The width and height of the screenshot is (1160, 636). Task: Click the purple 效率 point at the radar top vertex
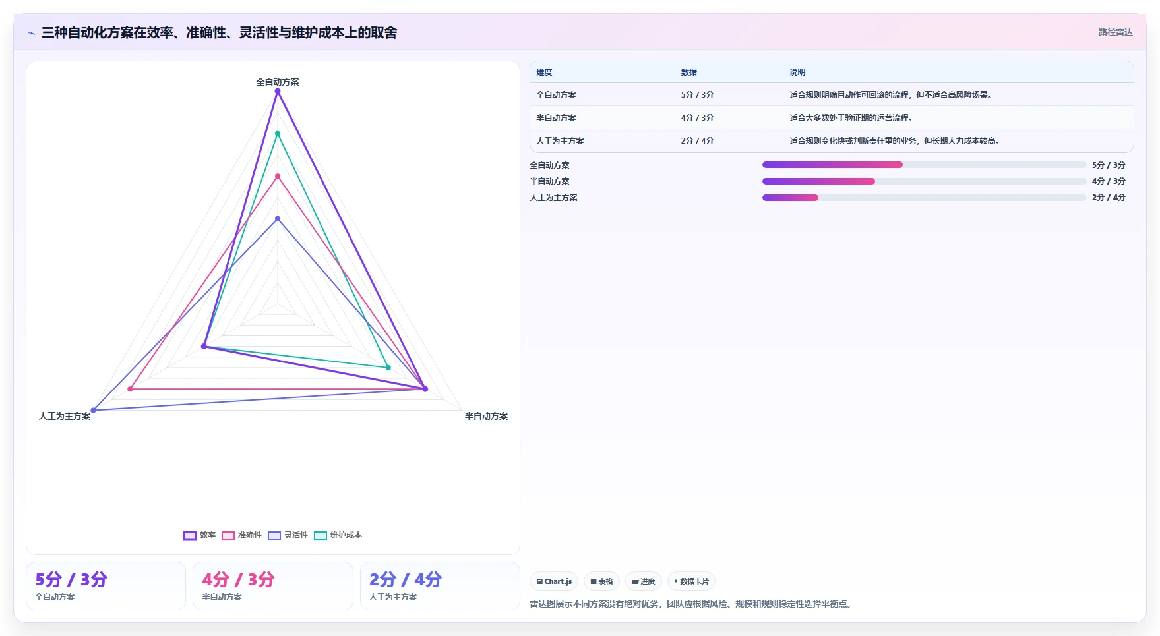[x=278, y=92]
